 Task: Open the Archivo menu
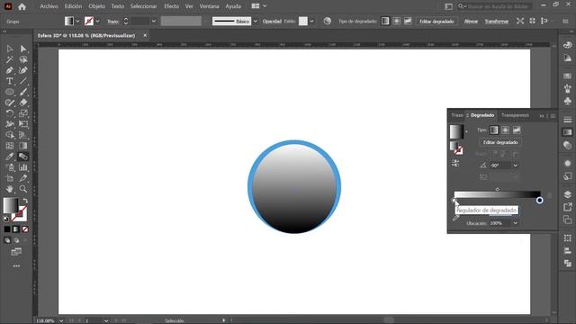49,6
